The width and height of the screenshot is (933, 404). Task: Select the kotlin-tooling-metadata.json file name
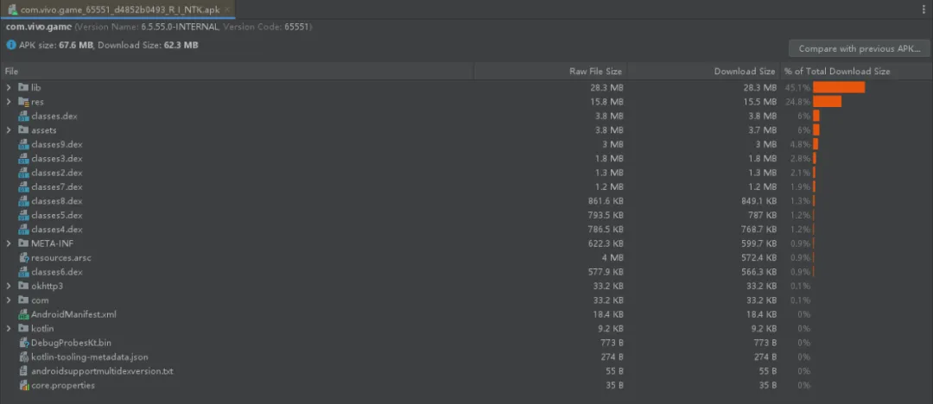click(x=89, y=357)
